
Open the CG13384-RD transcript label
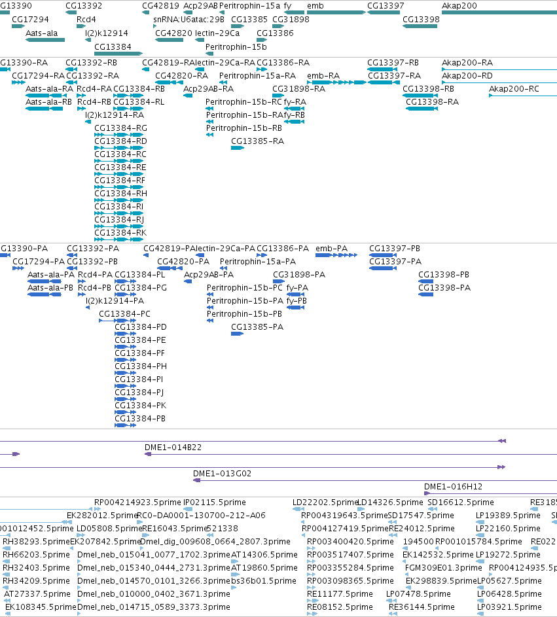[x=121, y=141]
